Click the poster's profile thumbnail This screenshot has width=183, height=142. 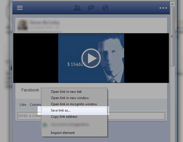point(22,25)
